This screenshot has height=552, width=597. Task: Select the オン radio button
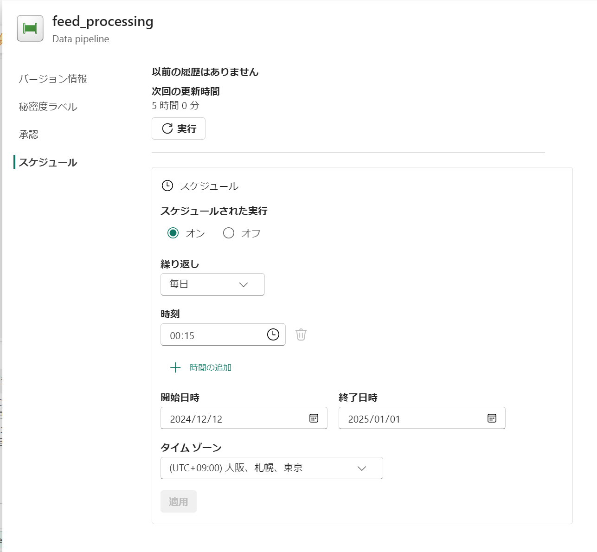click(173, 233)
